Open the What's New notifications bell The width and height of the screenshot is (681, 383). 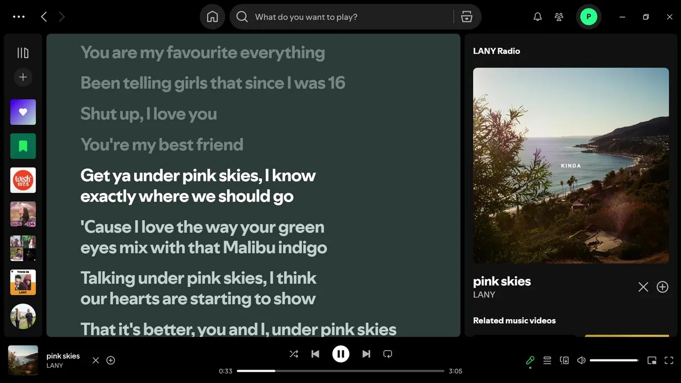pyautogui.click(x=538, y=17)
